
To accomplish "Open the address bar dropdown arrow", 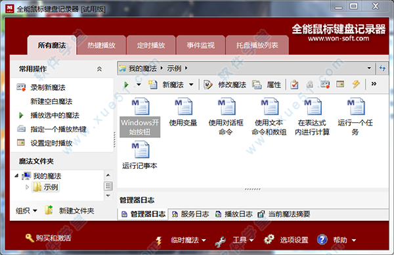I will pos(369,68).
